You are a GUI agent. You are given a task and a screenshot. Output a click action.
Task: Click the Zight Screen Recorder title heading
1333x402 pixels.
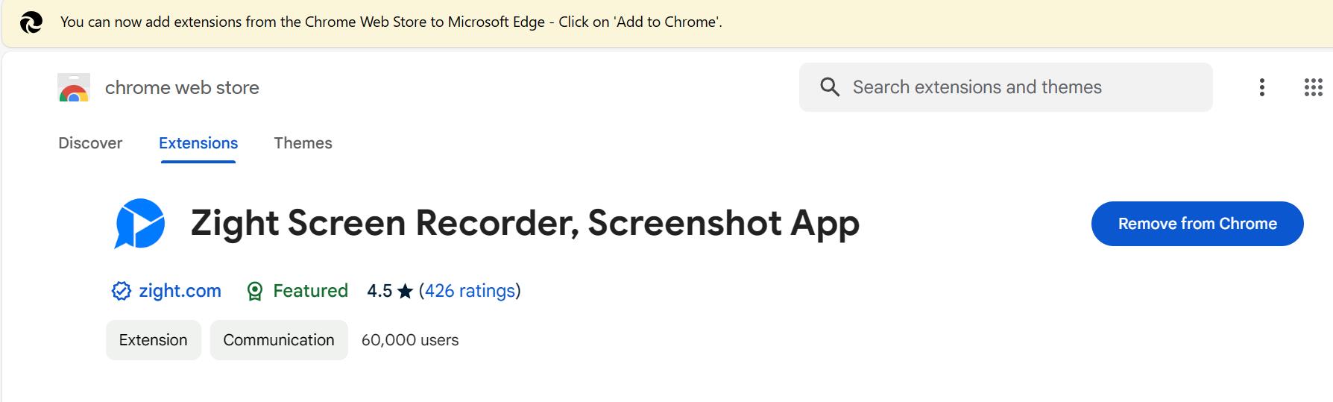click(x=525, y=223)
